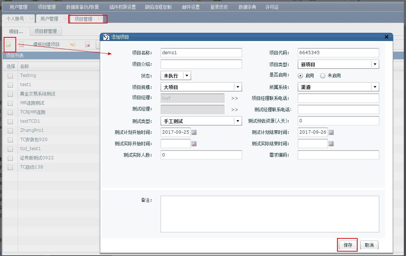The height and width of the screenshot is (256, 406).
Task: Open calendar picker for 测试计划开始时间
Action: (194, 132)
